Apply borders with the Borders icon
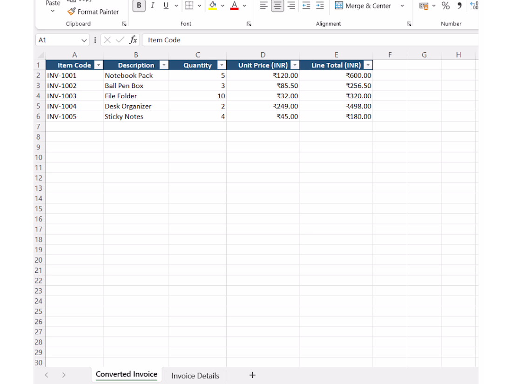 189,6
